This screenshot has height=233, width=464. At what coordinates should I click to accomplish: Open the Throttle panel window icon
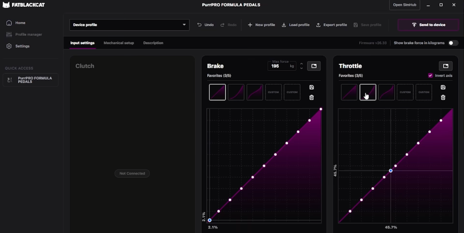[x=445, y=66]
